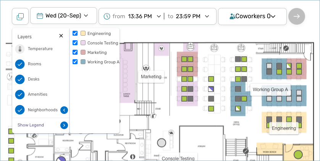Screen dimensions: 320x161
Task: Click the Marketing color swatch
Action: (83, 52)
